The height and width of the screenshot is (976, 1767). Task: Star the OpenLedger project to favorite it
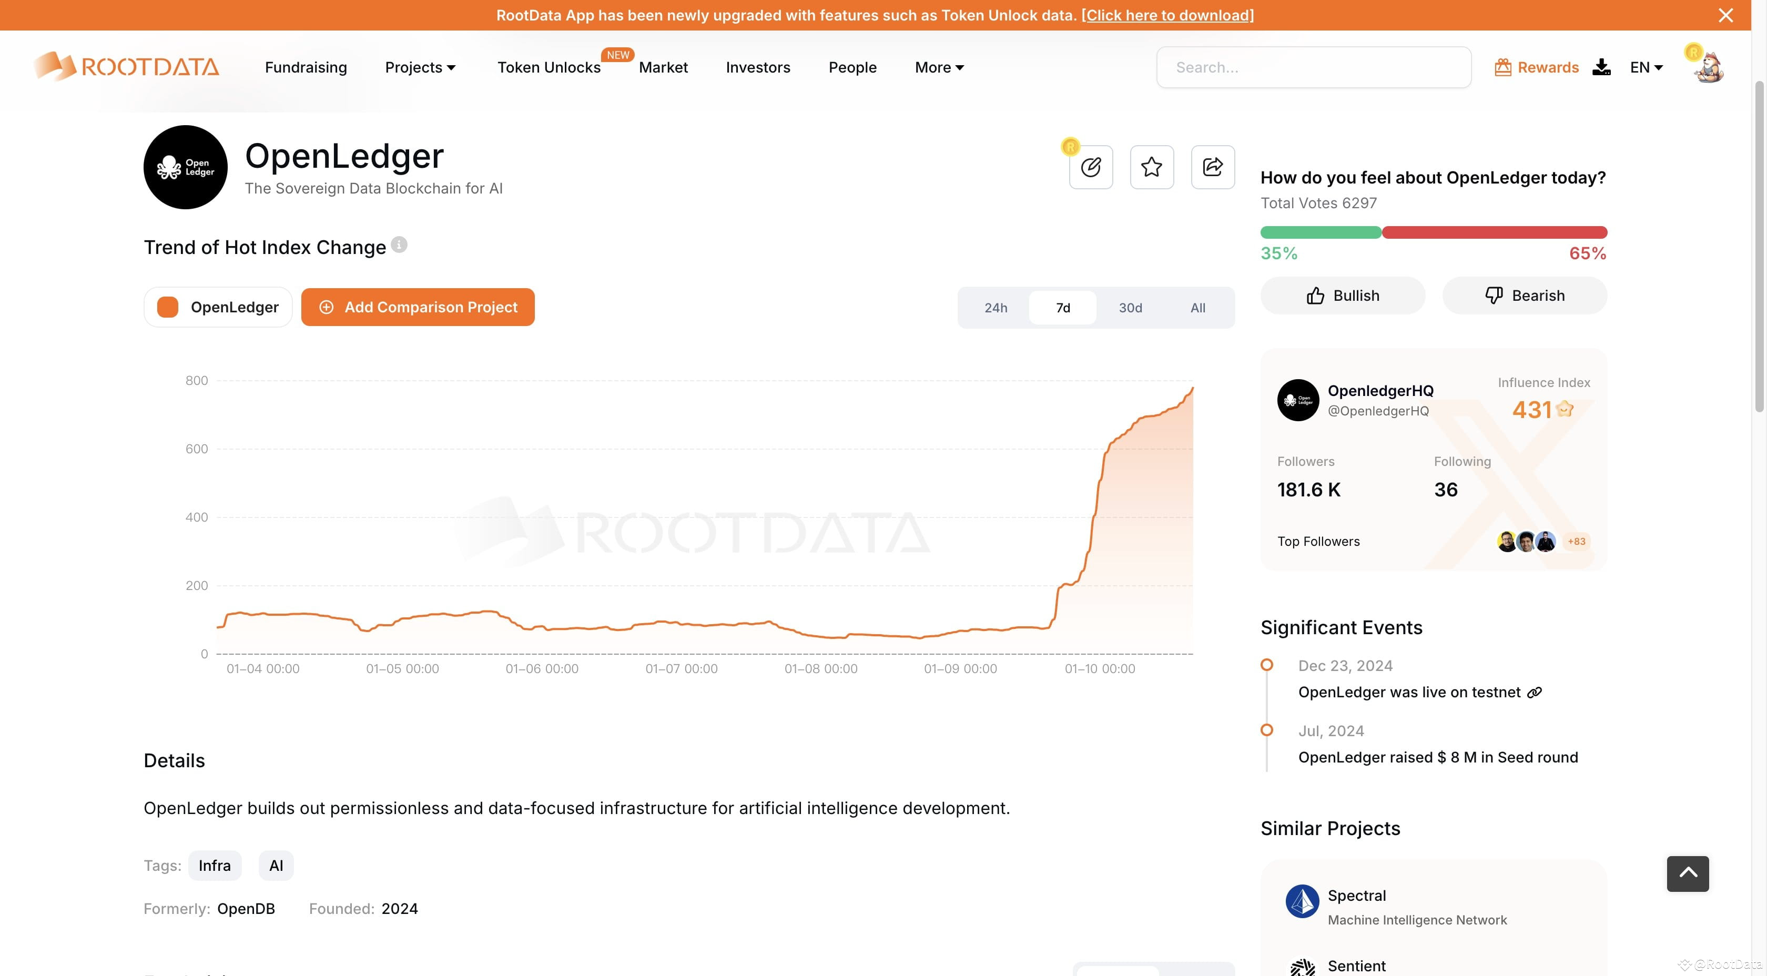(1151, 167)
